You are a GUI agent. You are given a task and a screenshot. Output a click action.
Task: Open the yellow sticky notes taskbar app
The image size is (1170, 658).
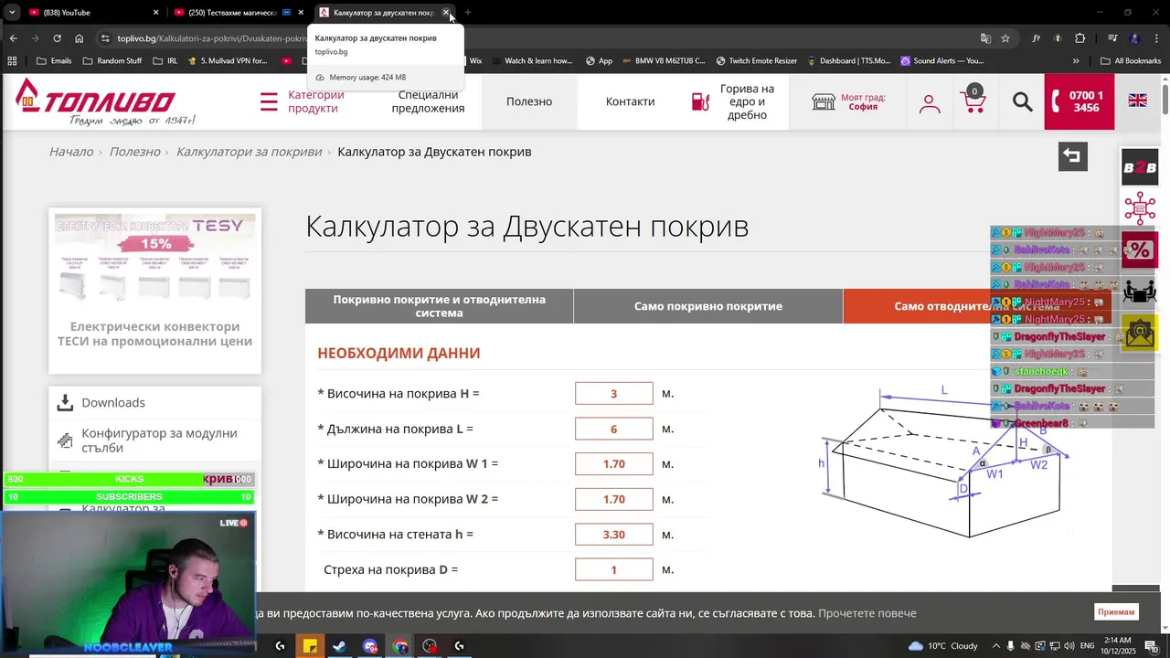310,646
